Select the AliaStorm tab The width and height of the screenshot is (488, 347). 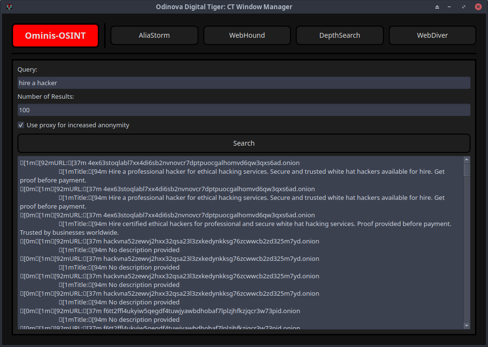154,35
